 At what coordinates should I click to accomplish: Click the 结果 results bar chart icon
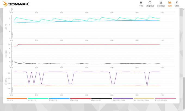(170, 4)
